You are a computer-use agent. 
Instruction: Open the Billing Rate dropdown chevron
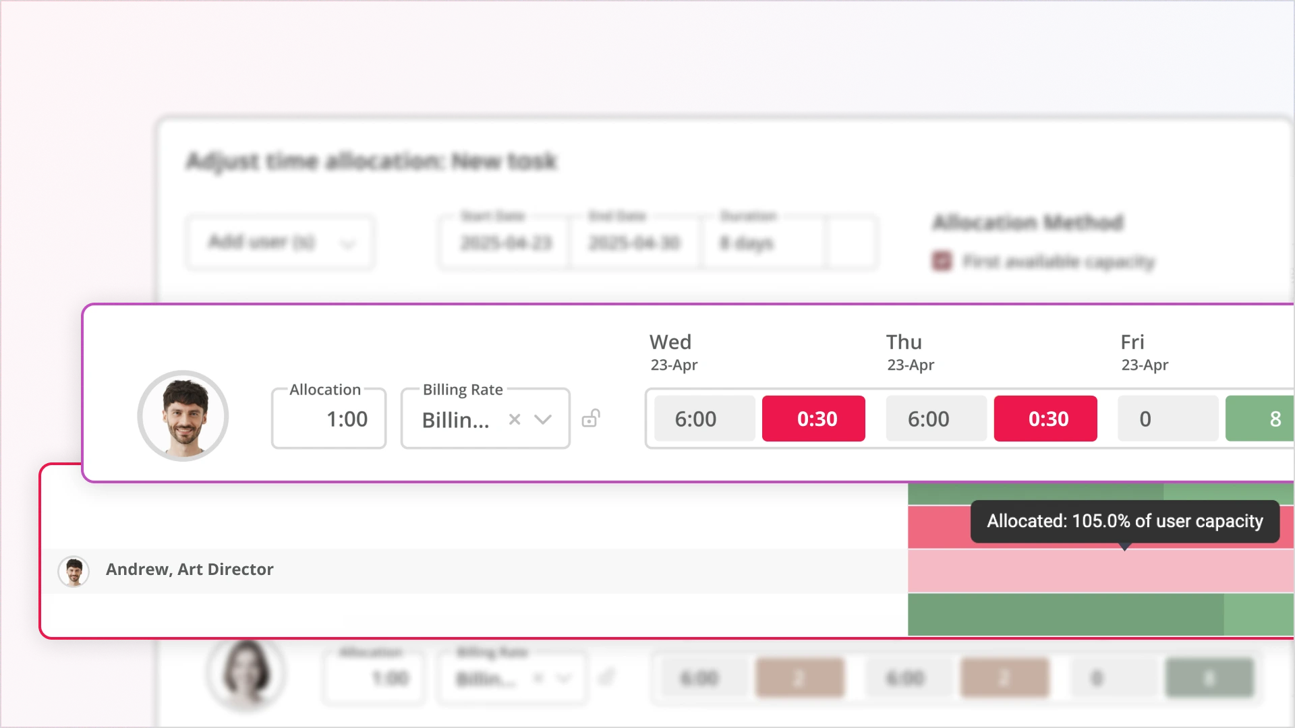point(543,419)
